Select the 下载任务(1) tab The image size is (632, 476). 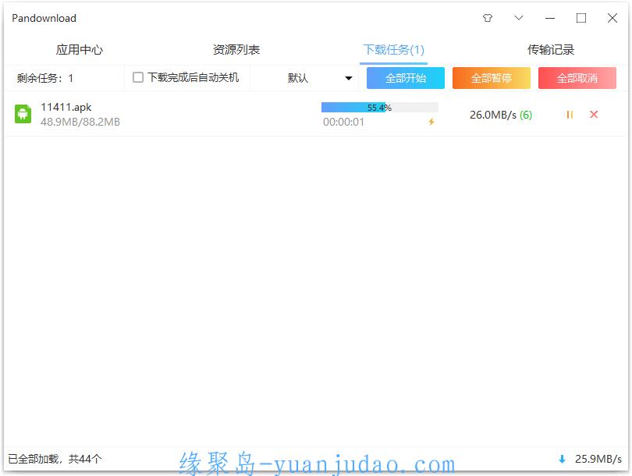coord(393,50)
